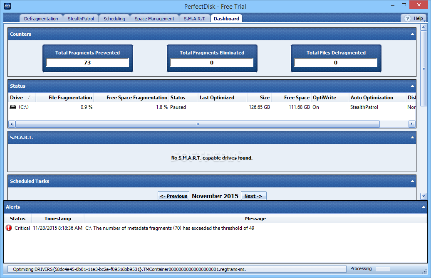Click the Timestamp column header in Alerts
Image resolution: width=431 pixels, height=278 pixels.
point(58,219)
